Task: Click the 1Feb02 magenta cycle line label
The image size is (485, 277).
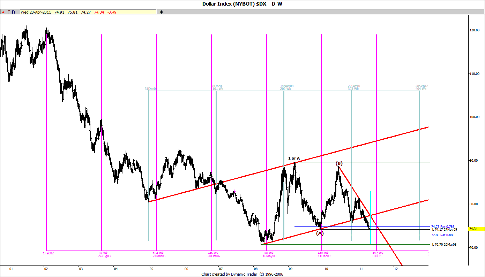Action: (x=48, y=253)
